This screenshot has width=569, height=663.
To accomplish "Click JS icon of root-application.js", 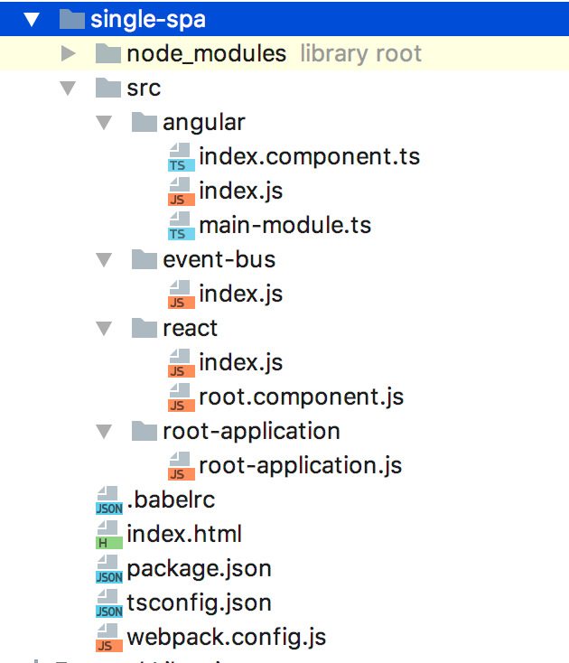I will (182, 466).
